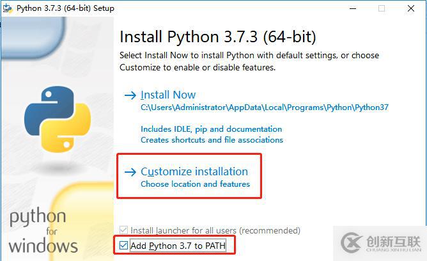Toggle the Add Python 3.7 to PATH checkbox

123,245
